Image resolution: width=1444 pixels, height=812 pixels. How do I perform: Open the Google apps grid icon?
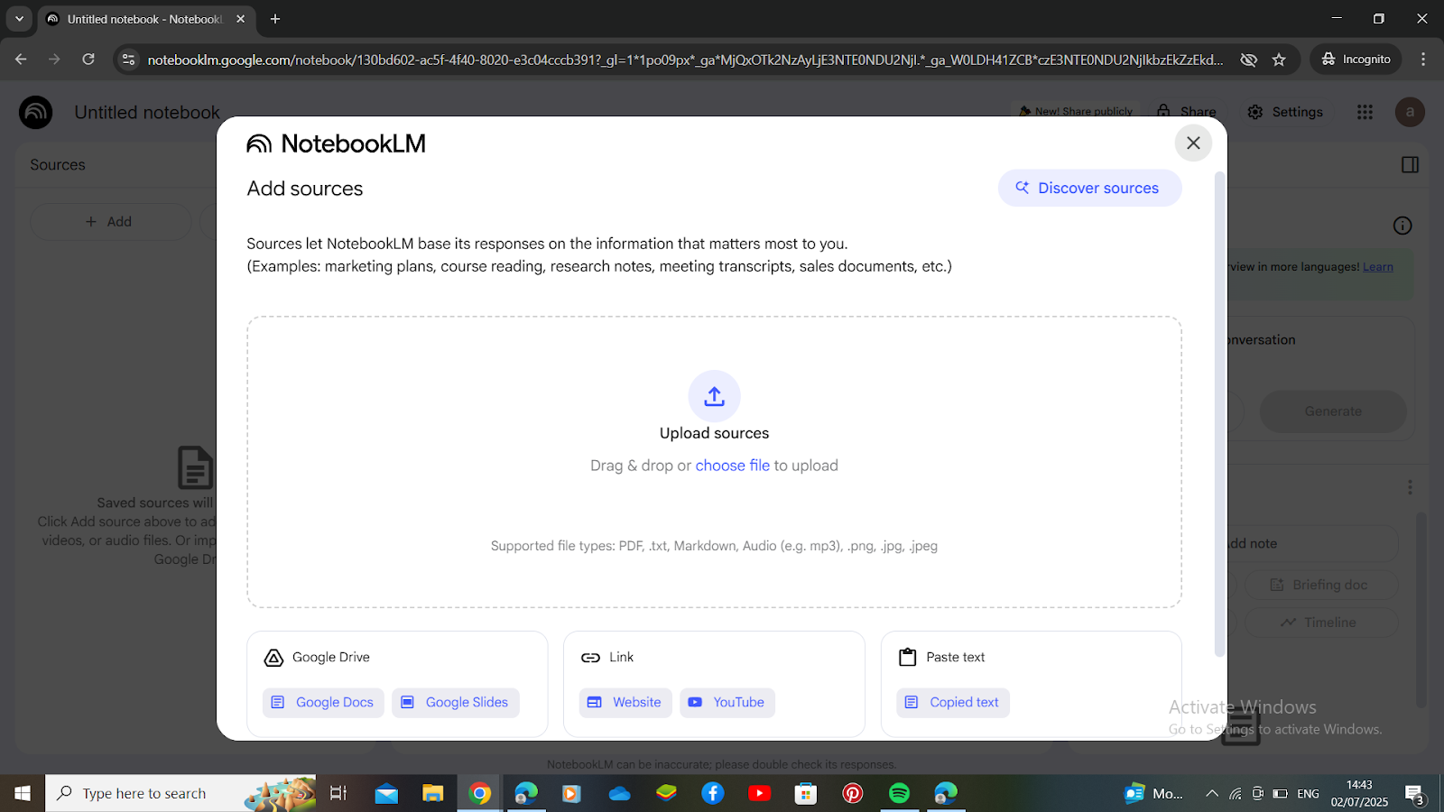[1365, 112]
